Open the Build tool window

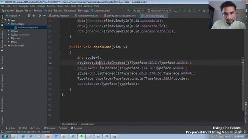click(x=63, y=128)
